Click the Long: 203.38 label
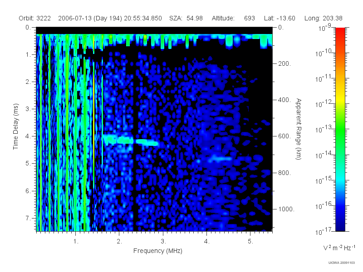The width and height of the screenshot is (363, 272). click(x=323, y=18)
